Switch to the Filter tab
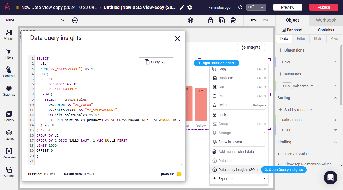Screen dimensions: 343x190 click(301, 39)
